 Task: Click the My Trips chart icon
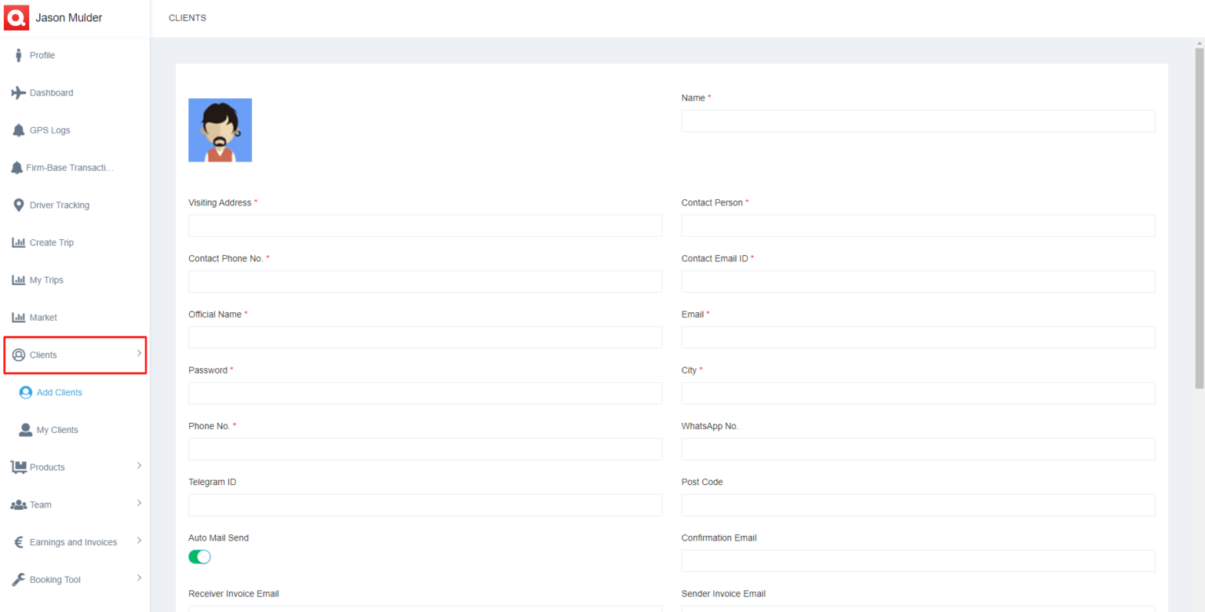(x=17, y=279)
